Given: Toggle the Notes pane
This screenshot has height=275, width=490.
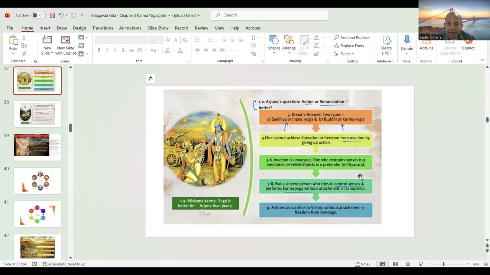Looking at the screenshot, I should (x=363, y=264).
